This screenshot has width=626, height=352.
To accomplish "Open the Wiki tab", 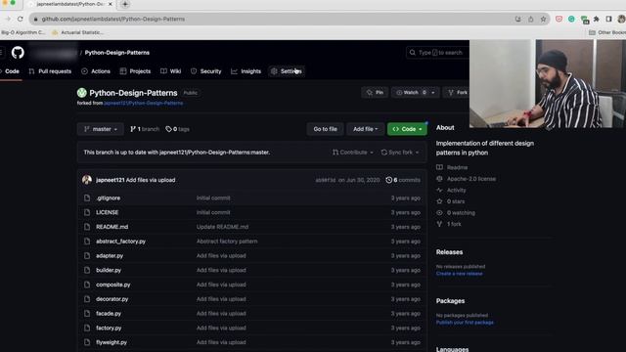I will click(171, 71).
